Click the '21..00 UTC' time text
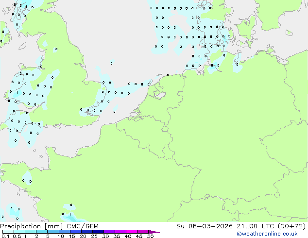308x238 pixels. (256, 226)
